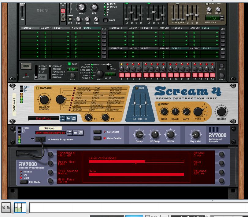Click the RV7000 save patch disk icon

pyautogui.click(x=81, y=133)
